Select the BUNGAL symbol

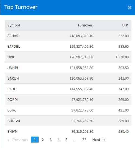(x=14, y=121)
